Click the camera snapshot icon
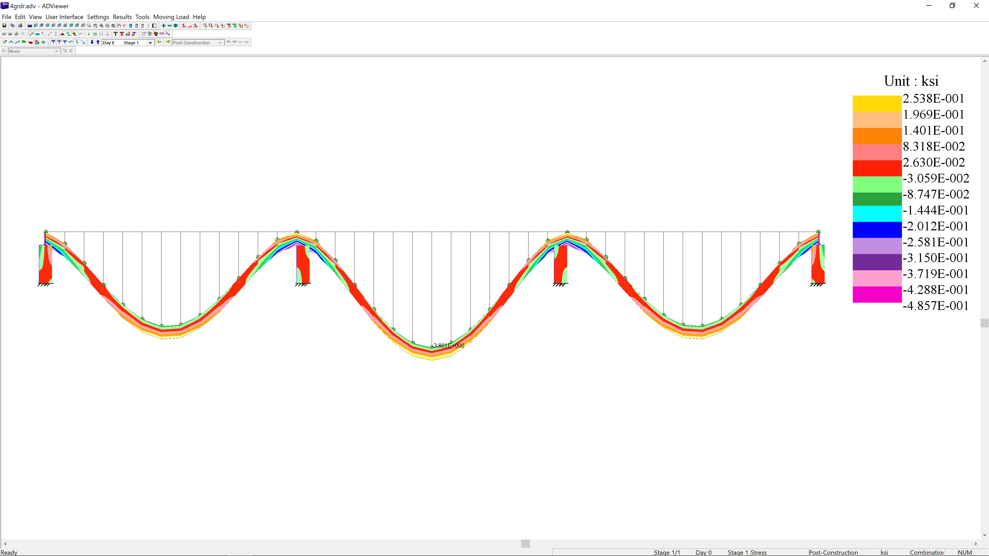The width and height of the screenshot is (989, 556). 30,26
